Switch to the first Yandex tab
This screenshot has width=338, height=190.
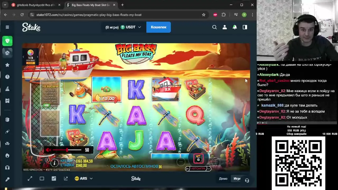click(x=36, y=5)
